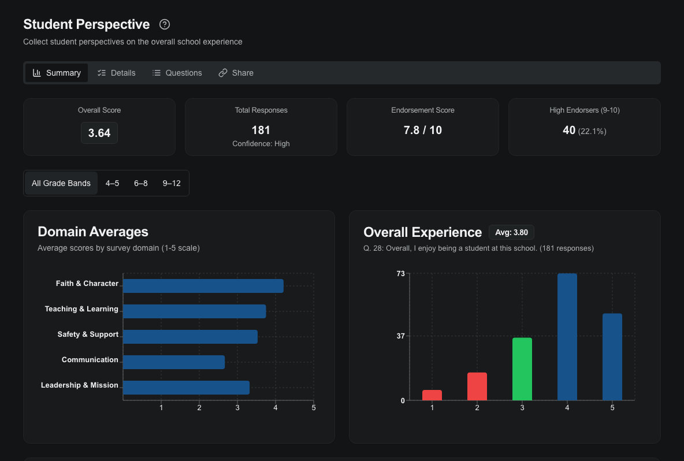Click the Safety & Support bar
Viewport: 684px width, 461px height.
191,337
